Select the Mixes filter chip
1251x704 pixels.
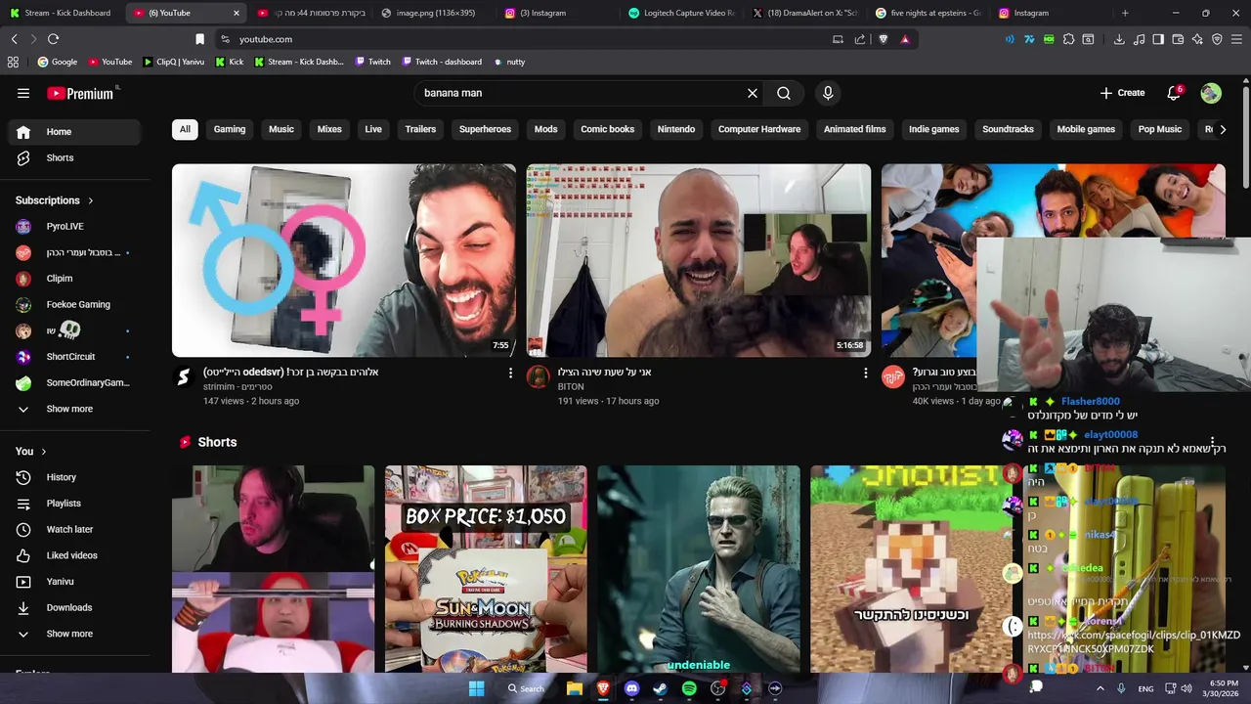[x=329, y=129]
